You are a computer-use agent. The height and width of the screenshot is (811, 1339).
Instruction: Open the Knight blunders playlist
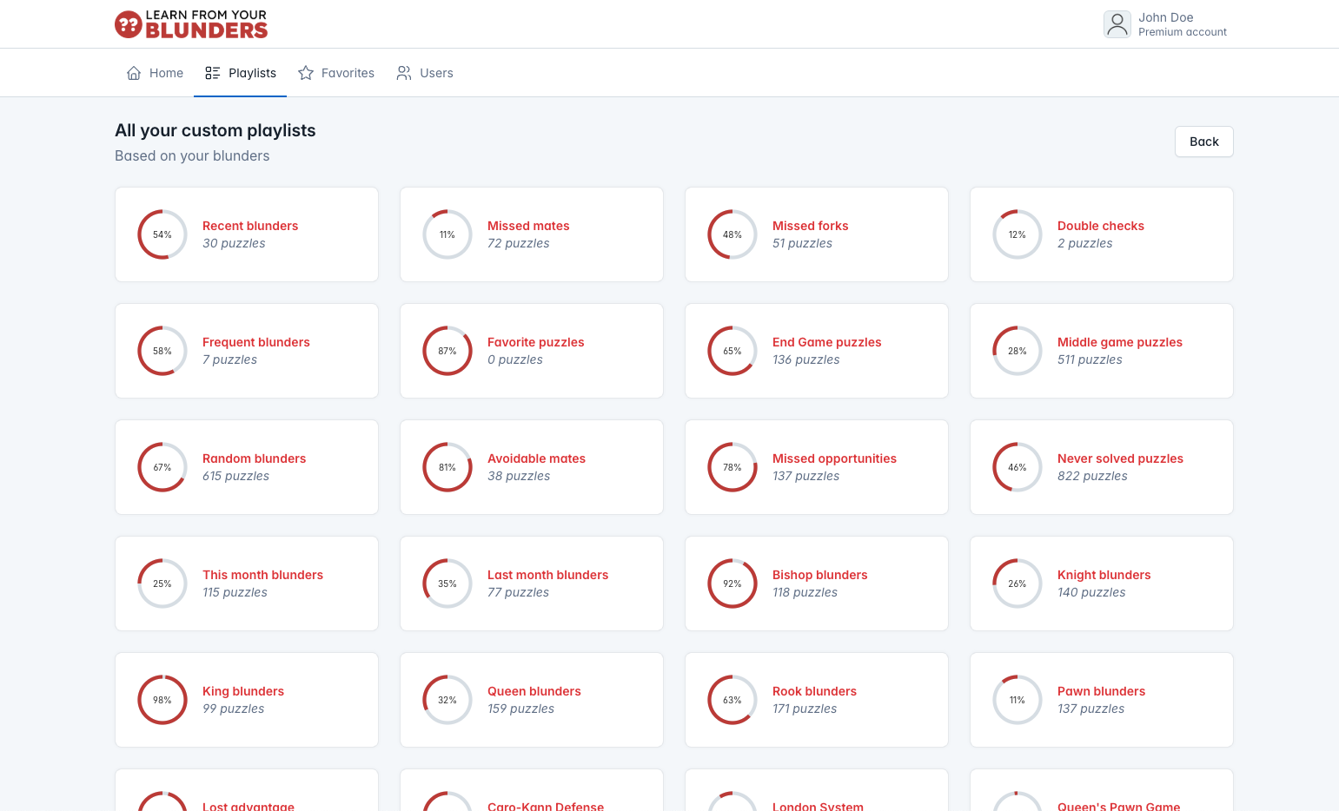[1102, 584]
